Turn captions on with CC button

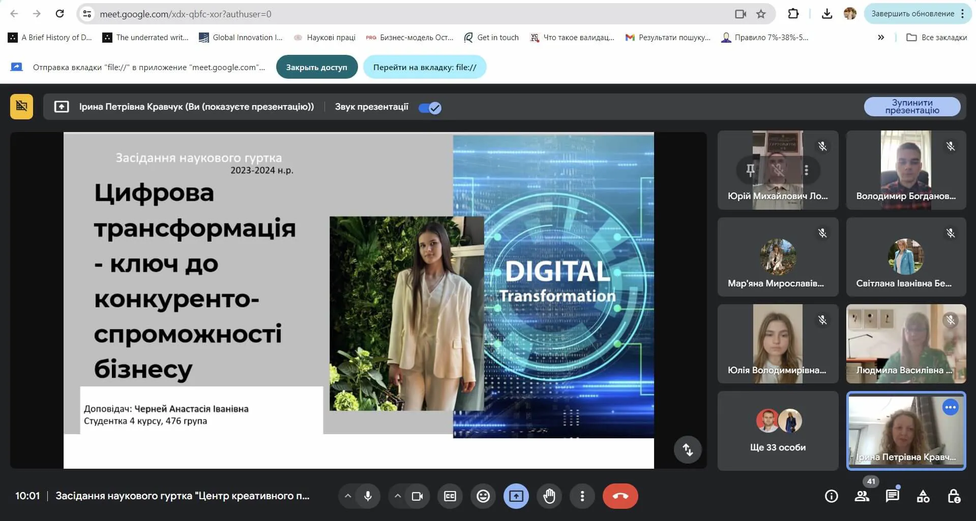[x=450, y=496]
